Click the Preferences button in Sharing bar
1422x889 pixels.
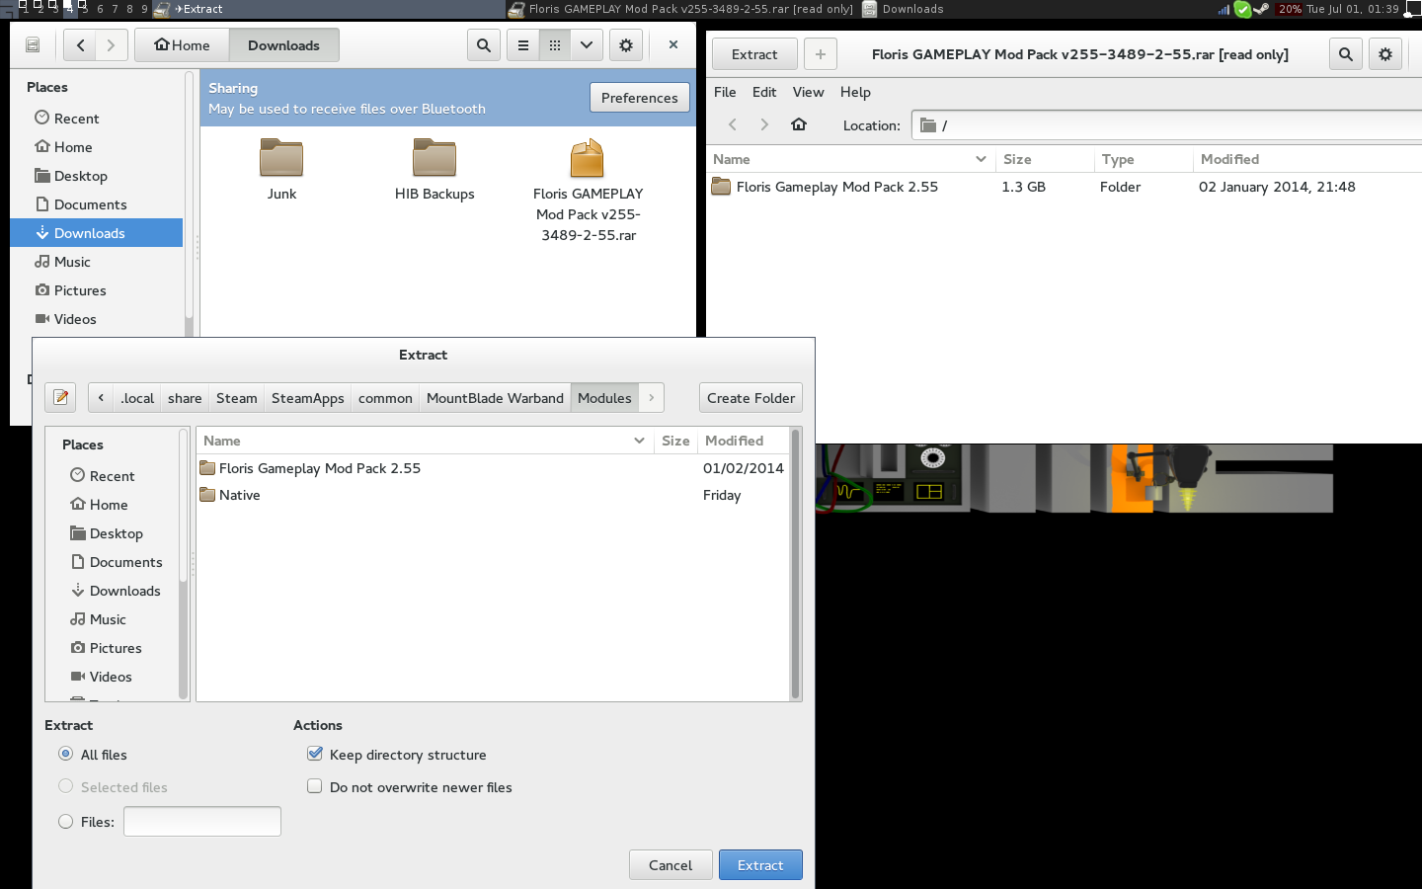640,98
